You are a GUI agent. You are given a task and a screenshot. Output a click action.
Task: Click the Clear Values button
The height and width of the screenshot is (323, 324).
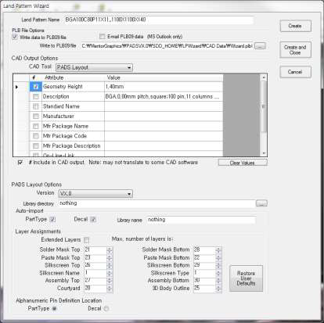(243, 163)
